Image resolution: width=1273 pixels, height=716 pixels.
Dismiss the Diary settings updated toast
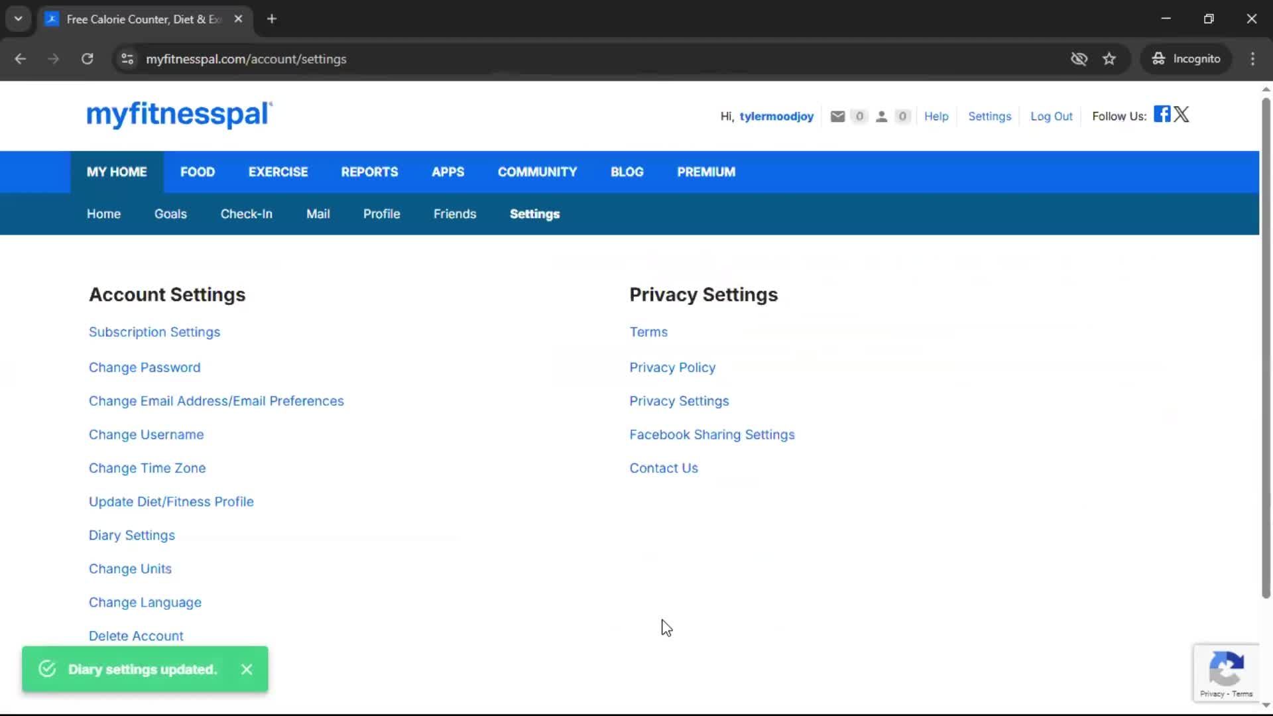247,670
